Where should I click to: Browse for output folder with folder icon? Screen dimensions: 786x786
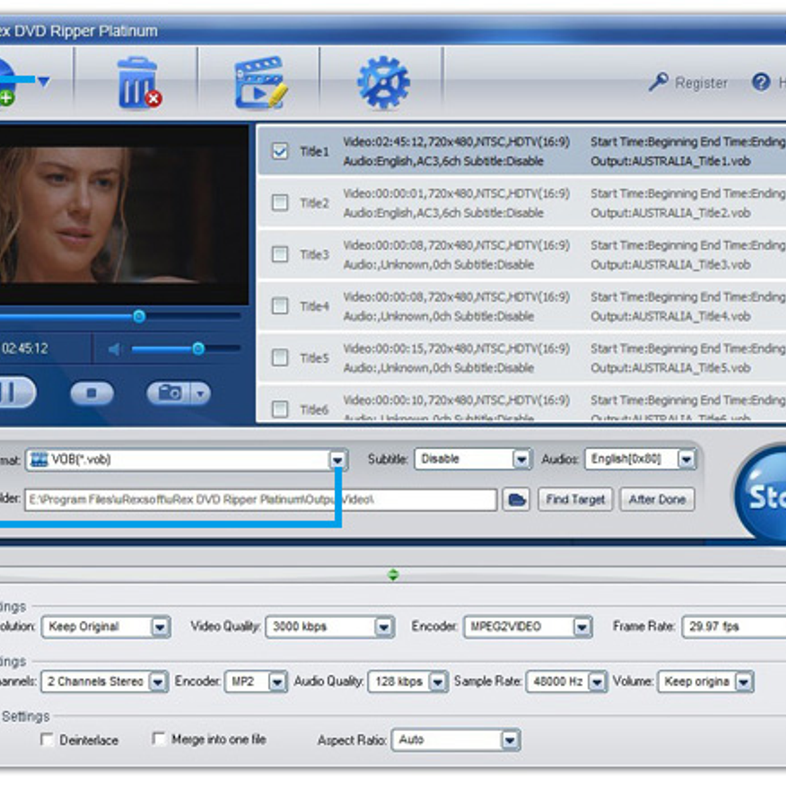(x=517, y=500)
